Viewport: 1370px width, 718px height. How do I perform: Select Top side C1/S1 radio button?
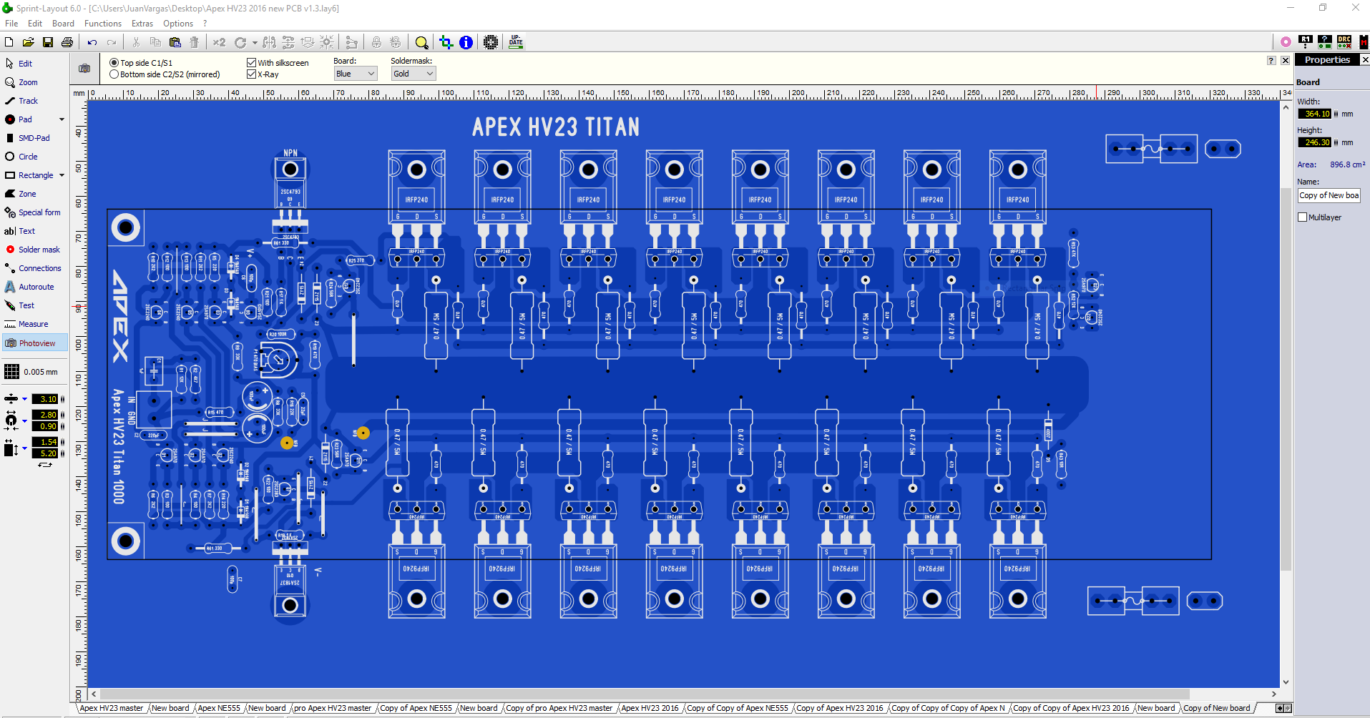coord(114,63)
